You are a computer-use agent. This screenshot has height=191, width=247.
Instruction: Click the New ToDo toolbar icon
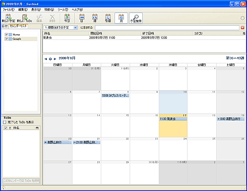(25, 17)
